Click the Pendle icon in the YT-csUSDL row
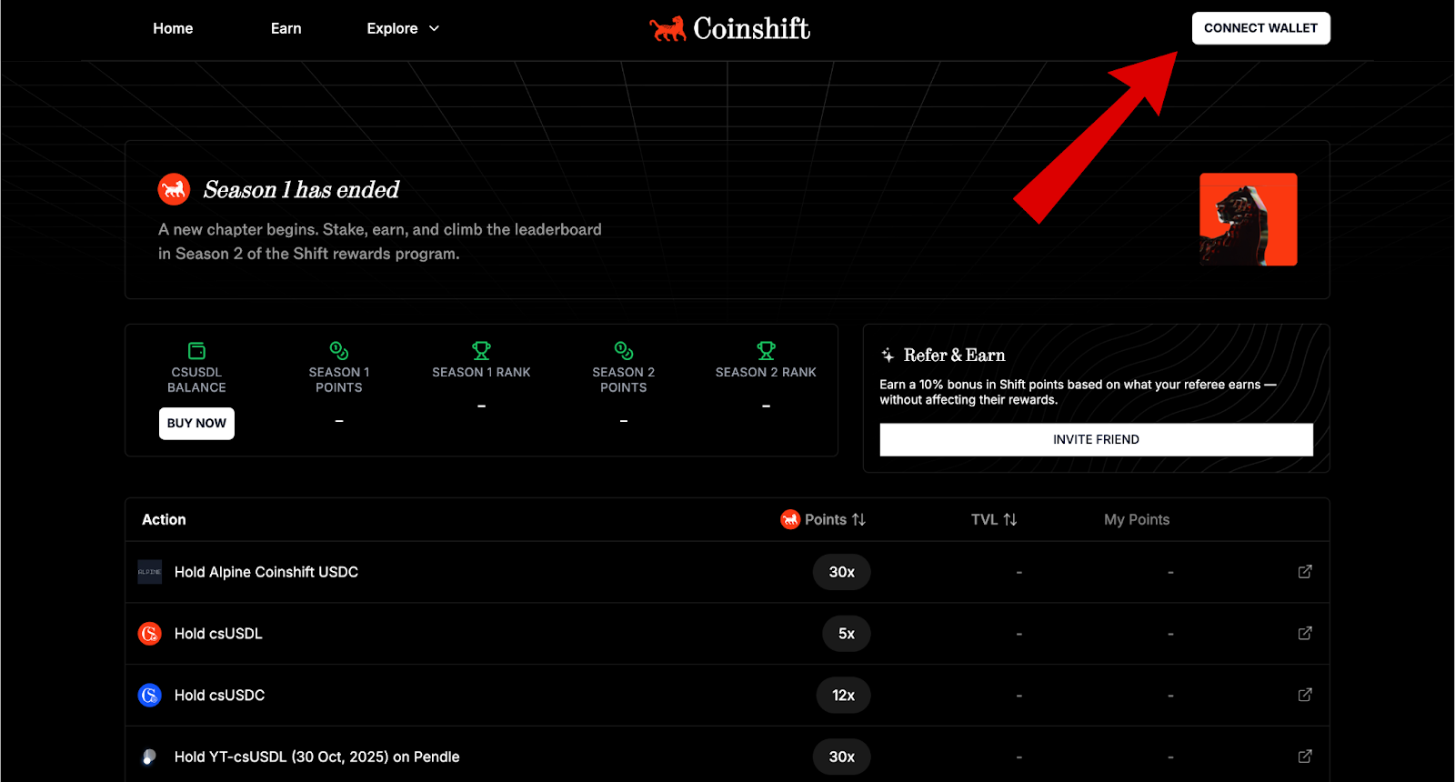 (x=149, y=757)
